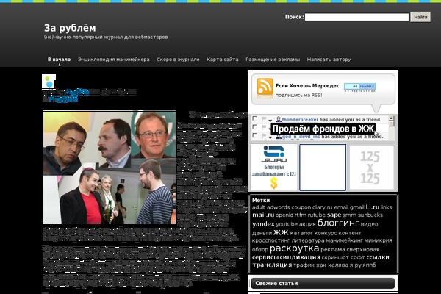Select the mail.ru tag

(x=263, y=215)
